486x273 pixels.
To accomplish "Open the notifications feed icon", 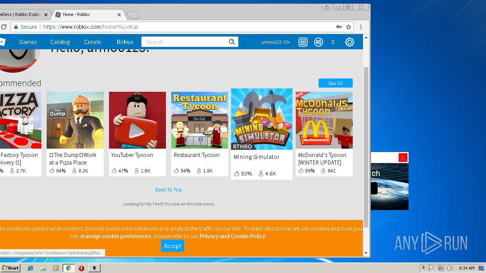I will click(303, 42).
